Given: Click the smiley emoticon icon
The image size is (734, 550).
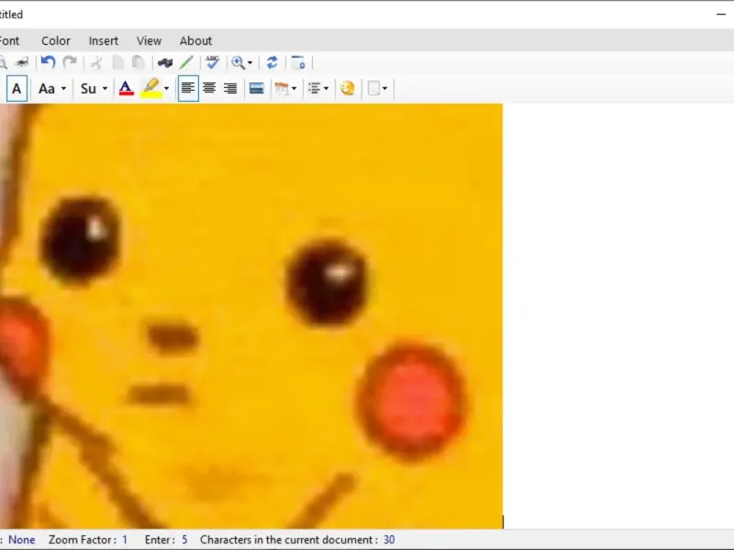Looking at the screenshot, I should 347,89.
